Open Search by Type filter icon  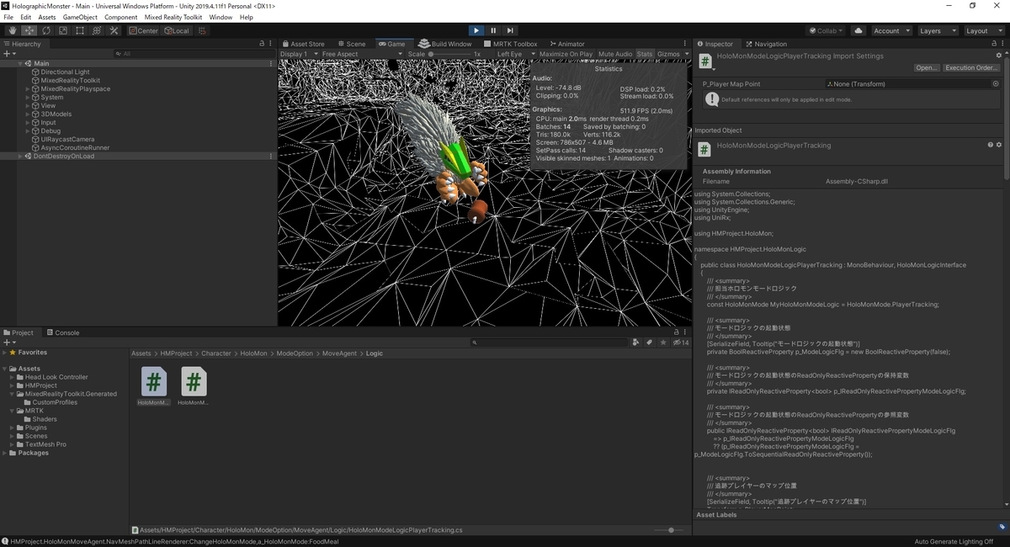tap(635, 343)
